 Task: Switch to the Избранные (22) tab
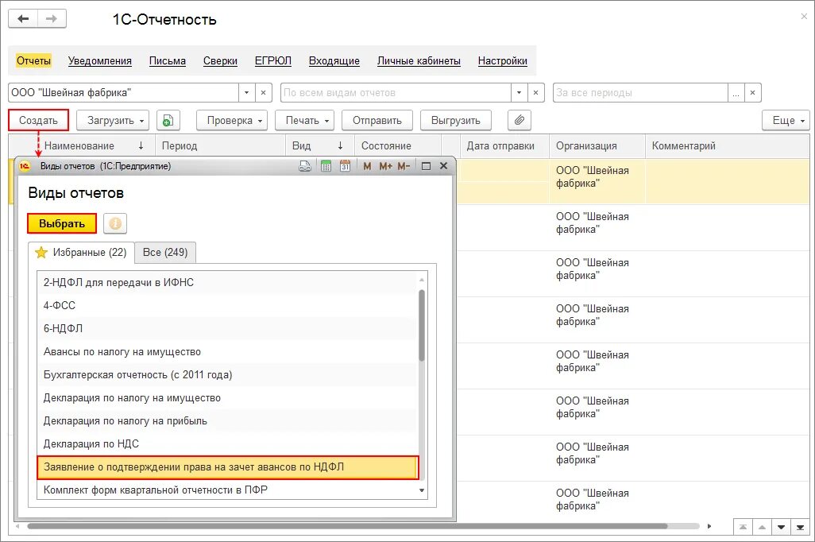pyautogui.click(x=81, y=253)
